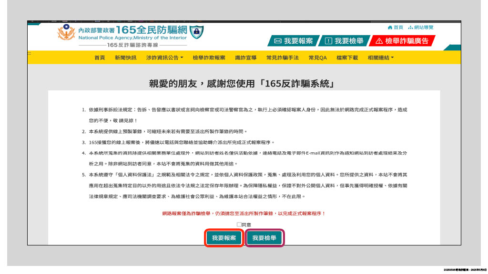
Task: Open the 新聞快訊 menu item
Action: point(125,58)
